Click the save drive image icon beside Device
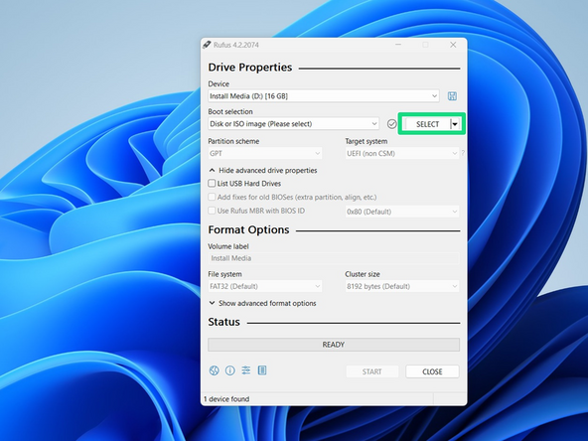The height and width of the screenshot is (441, 588). click(452, 96)
